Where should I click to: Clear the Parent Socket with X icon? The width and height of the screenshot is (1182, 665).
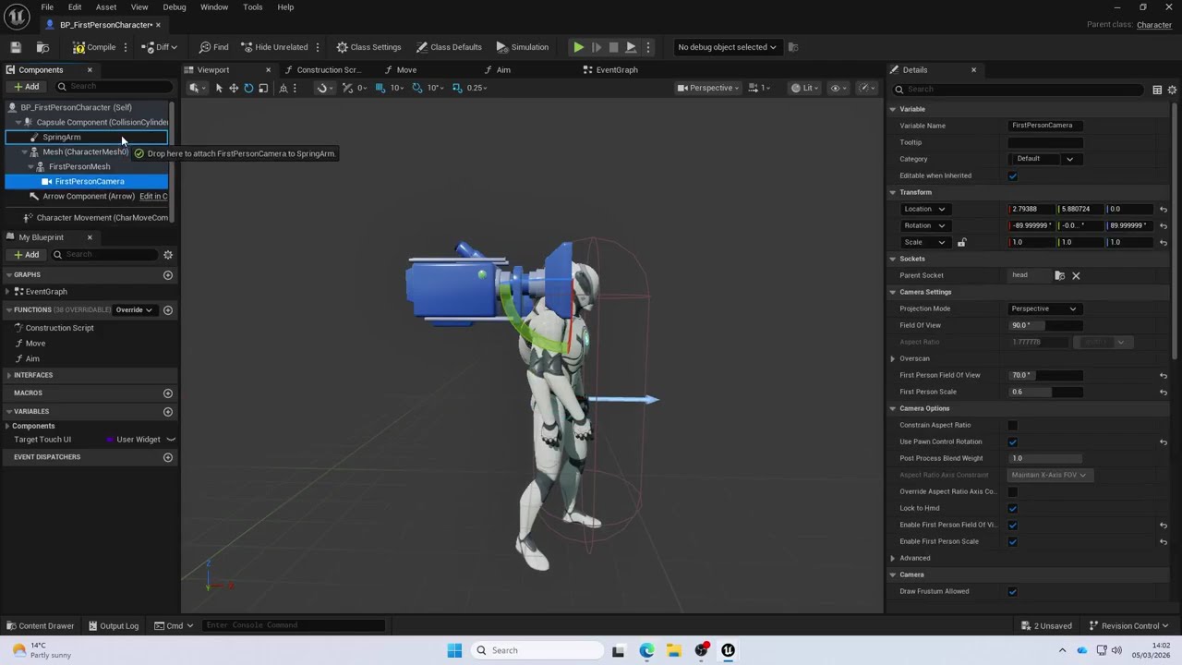pyautogui.click(x=1076, y=275)
